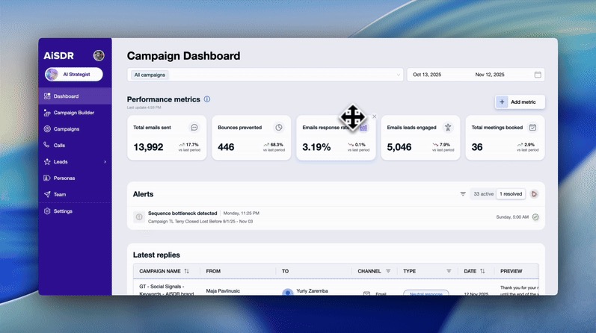Image resolution: width=596 pixels, height=333 pixels.
Task: Switch to 1 resolved alerts
Action: (x=511, y=194)
